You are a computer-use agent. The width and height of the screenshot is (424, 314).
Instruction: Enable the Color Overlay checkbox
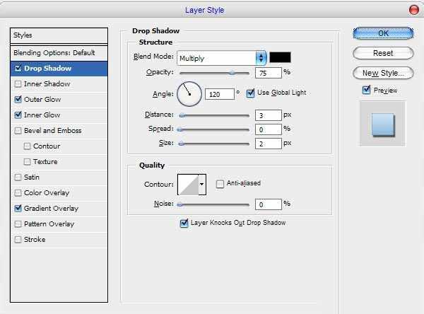pos(18,193)
